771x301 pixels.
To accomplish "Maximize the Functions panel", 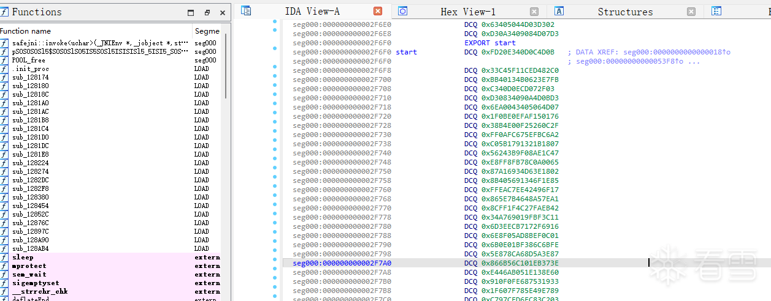I will (x=191, y=12).
